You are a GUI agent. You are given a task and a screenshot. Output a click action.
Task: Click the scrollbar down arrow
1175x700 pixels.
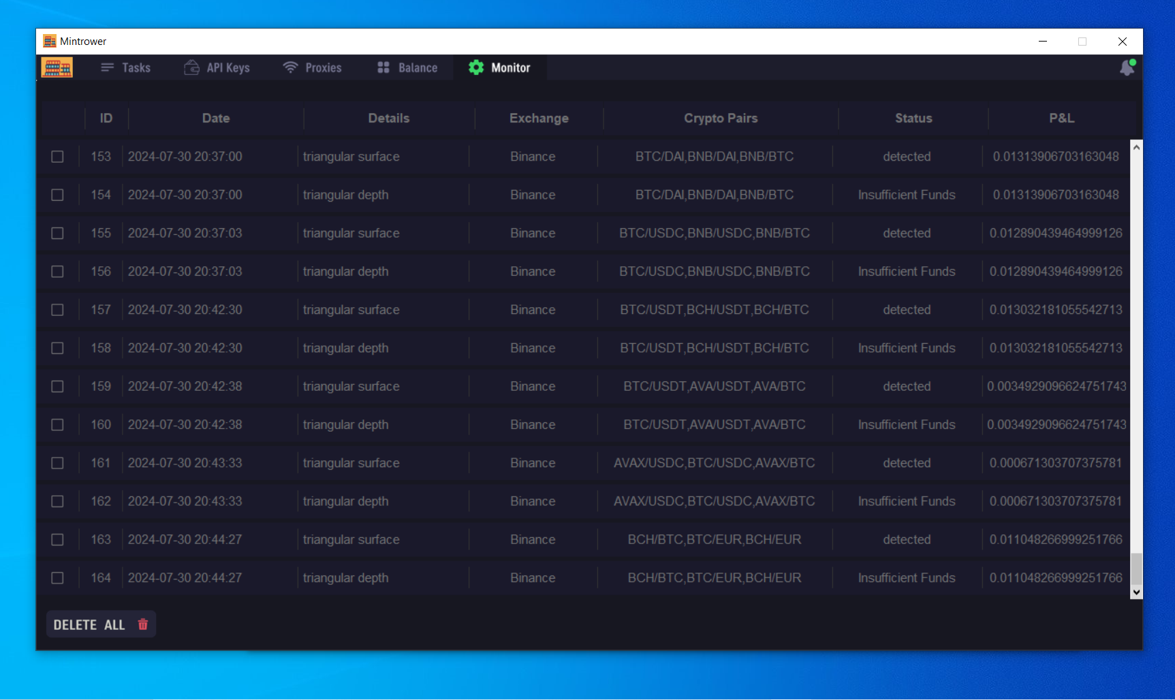pyautogui.click(x=1136, y=592)
